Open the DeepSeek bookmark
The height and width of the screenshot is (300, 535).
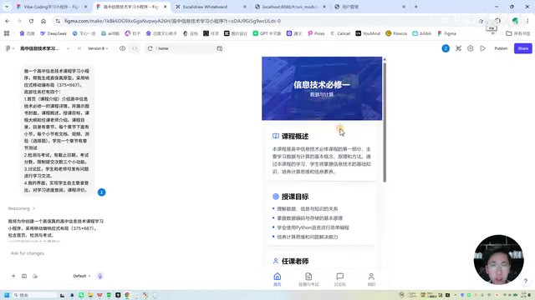[x=53, y=33]
